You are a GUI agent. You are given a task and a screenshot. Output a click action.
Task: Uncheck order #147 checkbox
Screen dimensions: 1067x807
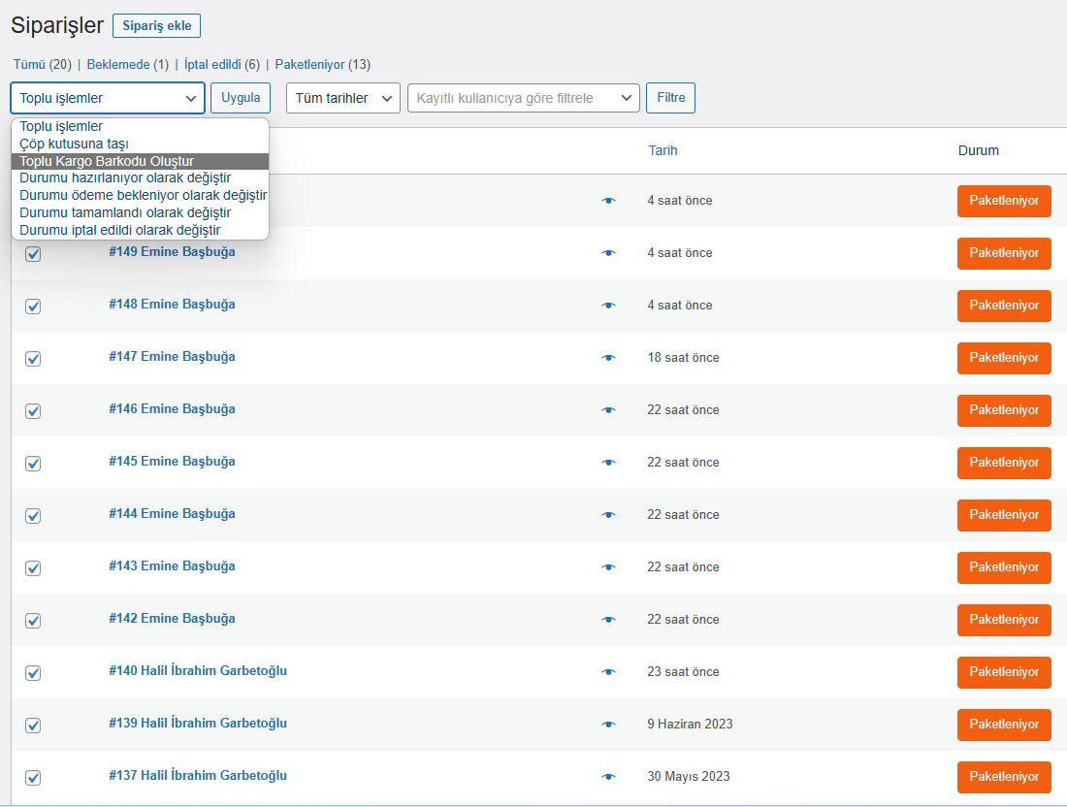(x=33, y=359)
